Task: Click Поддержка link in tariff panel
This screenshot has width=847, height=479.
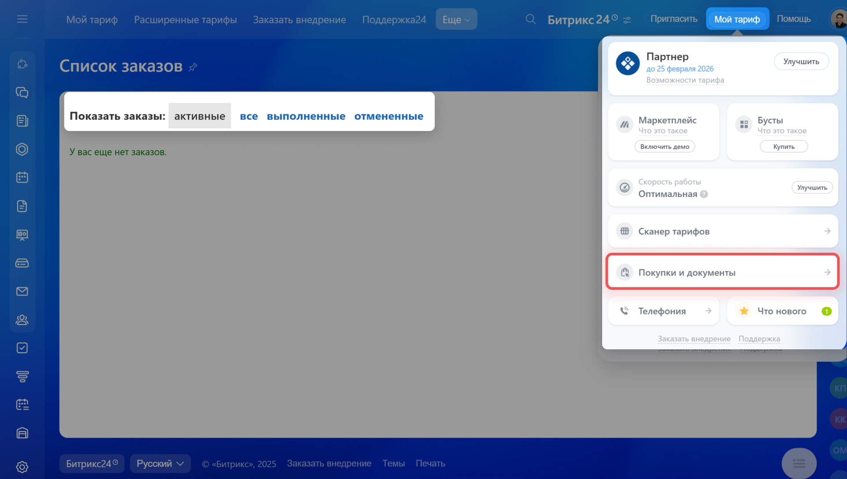Action: pos(759,339)
